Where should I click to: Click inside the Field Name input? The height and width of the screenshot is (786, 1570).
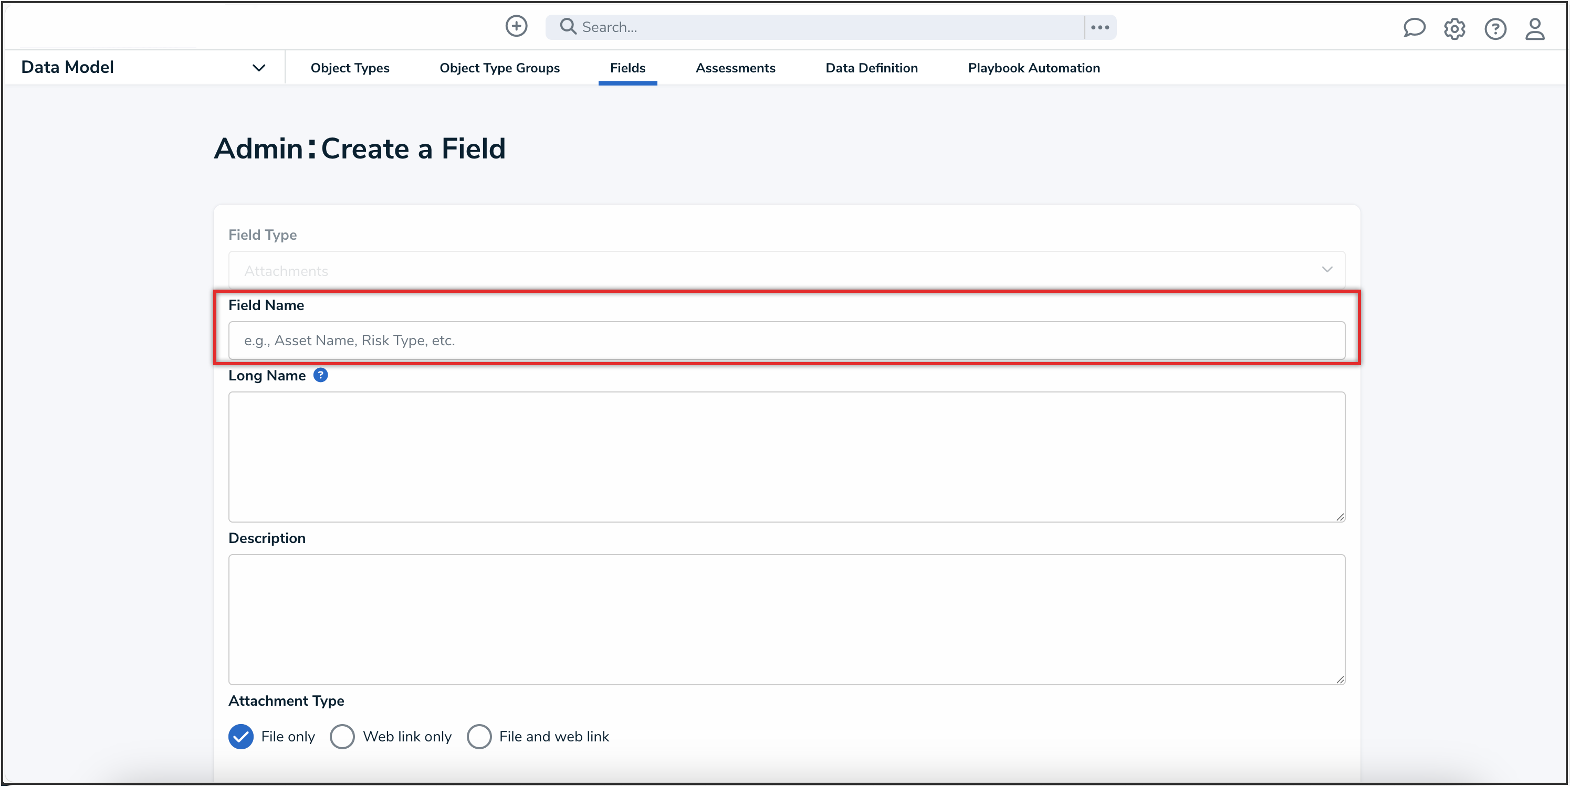pos(785,341)
